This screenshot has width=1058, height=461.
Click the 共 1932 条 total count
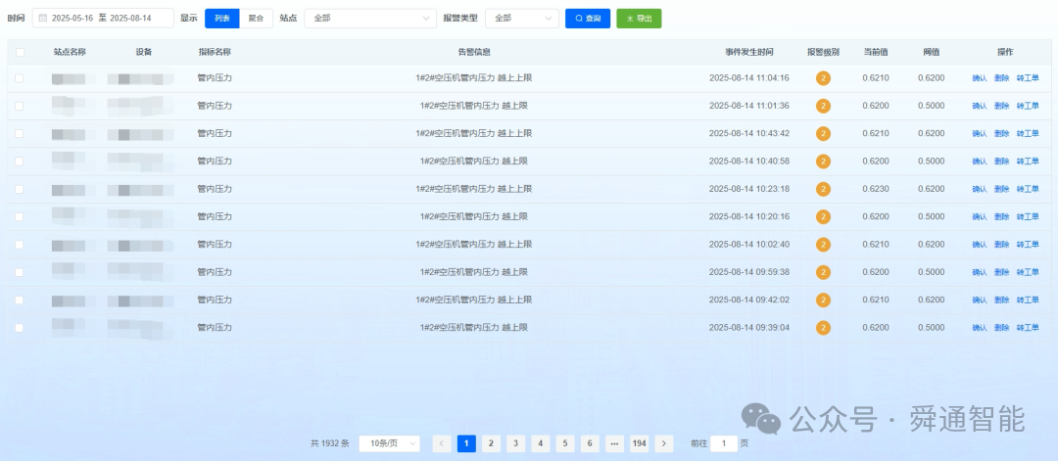[x=330, y=443]
